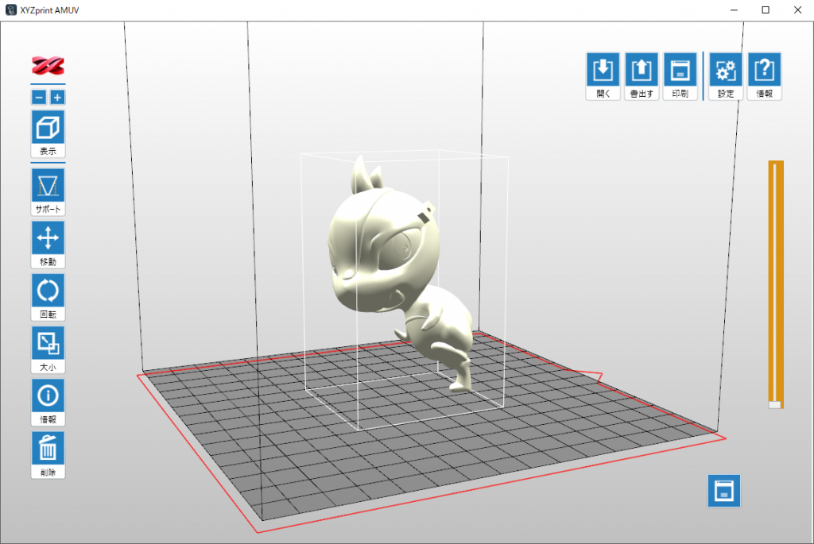Zoom in with the plus button
This screenshot has height=544, width=814.
click(x=57, y=97)
